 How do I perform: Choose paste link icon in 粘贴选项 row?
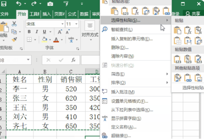pos(166,11)
